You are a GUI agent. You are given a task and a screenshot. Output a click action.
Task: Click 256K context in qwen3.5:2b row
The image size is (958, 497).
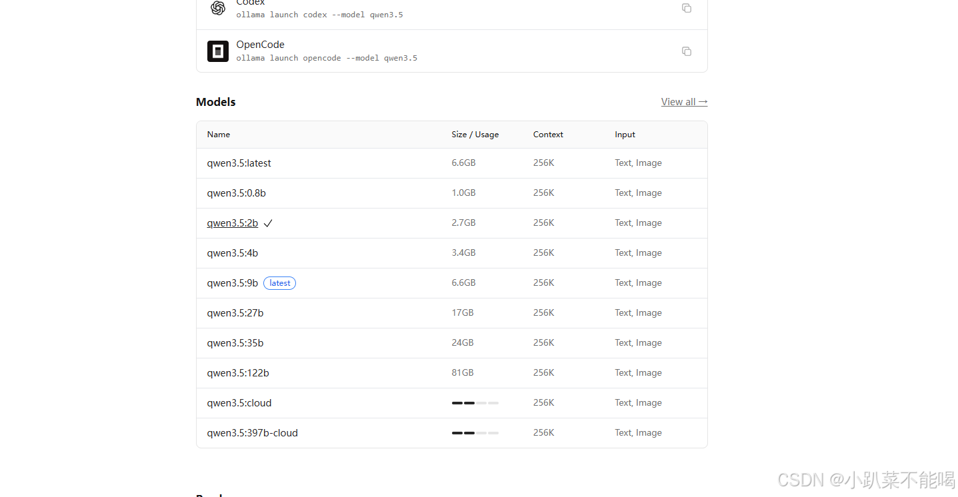(x=544, y=223)
